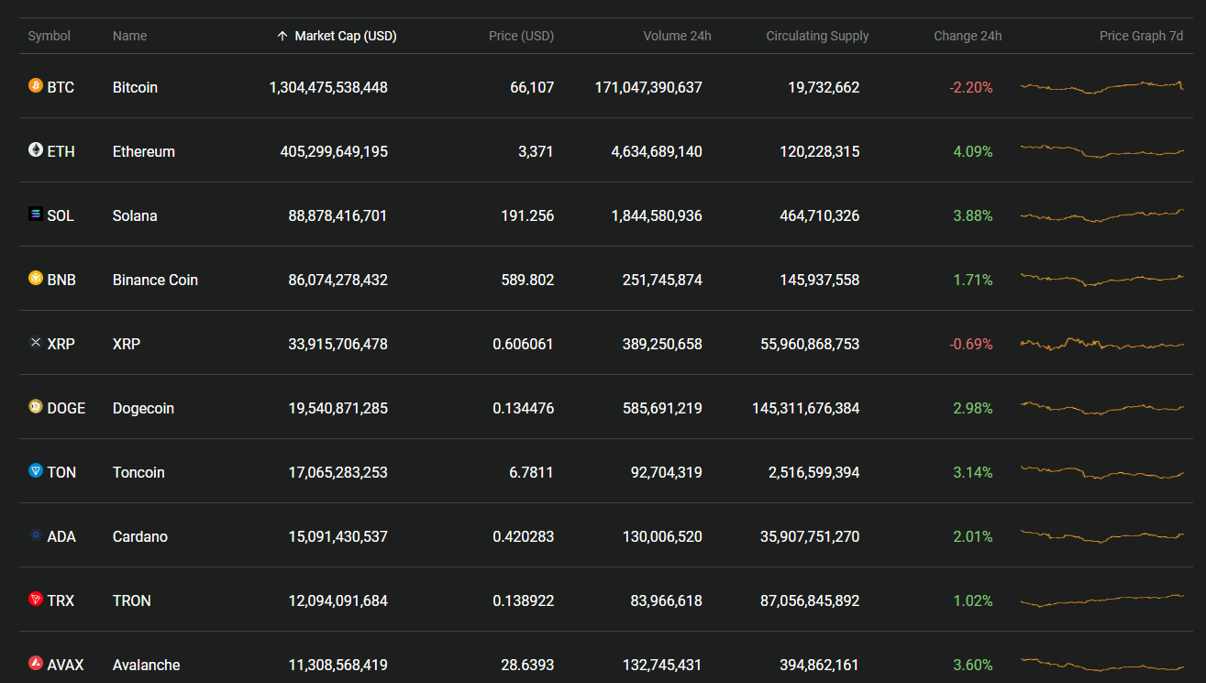The width and height of the screenshot is (1206, 683).
Task: Click the Ethereum logo icon
Action: point(36,150)
